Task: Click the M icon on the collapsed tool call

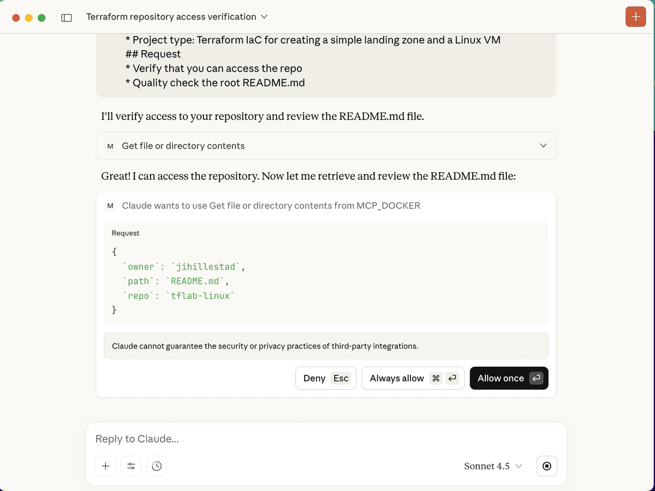Action: pos(111,146)
